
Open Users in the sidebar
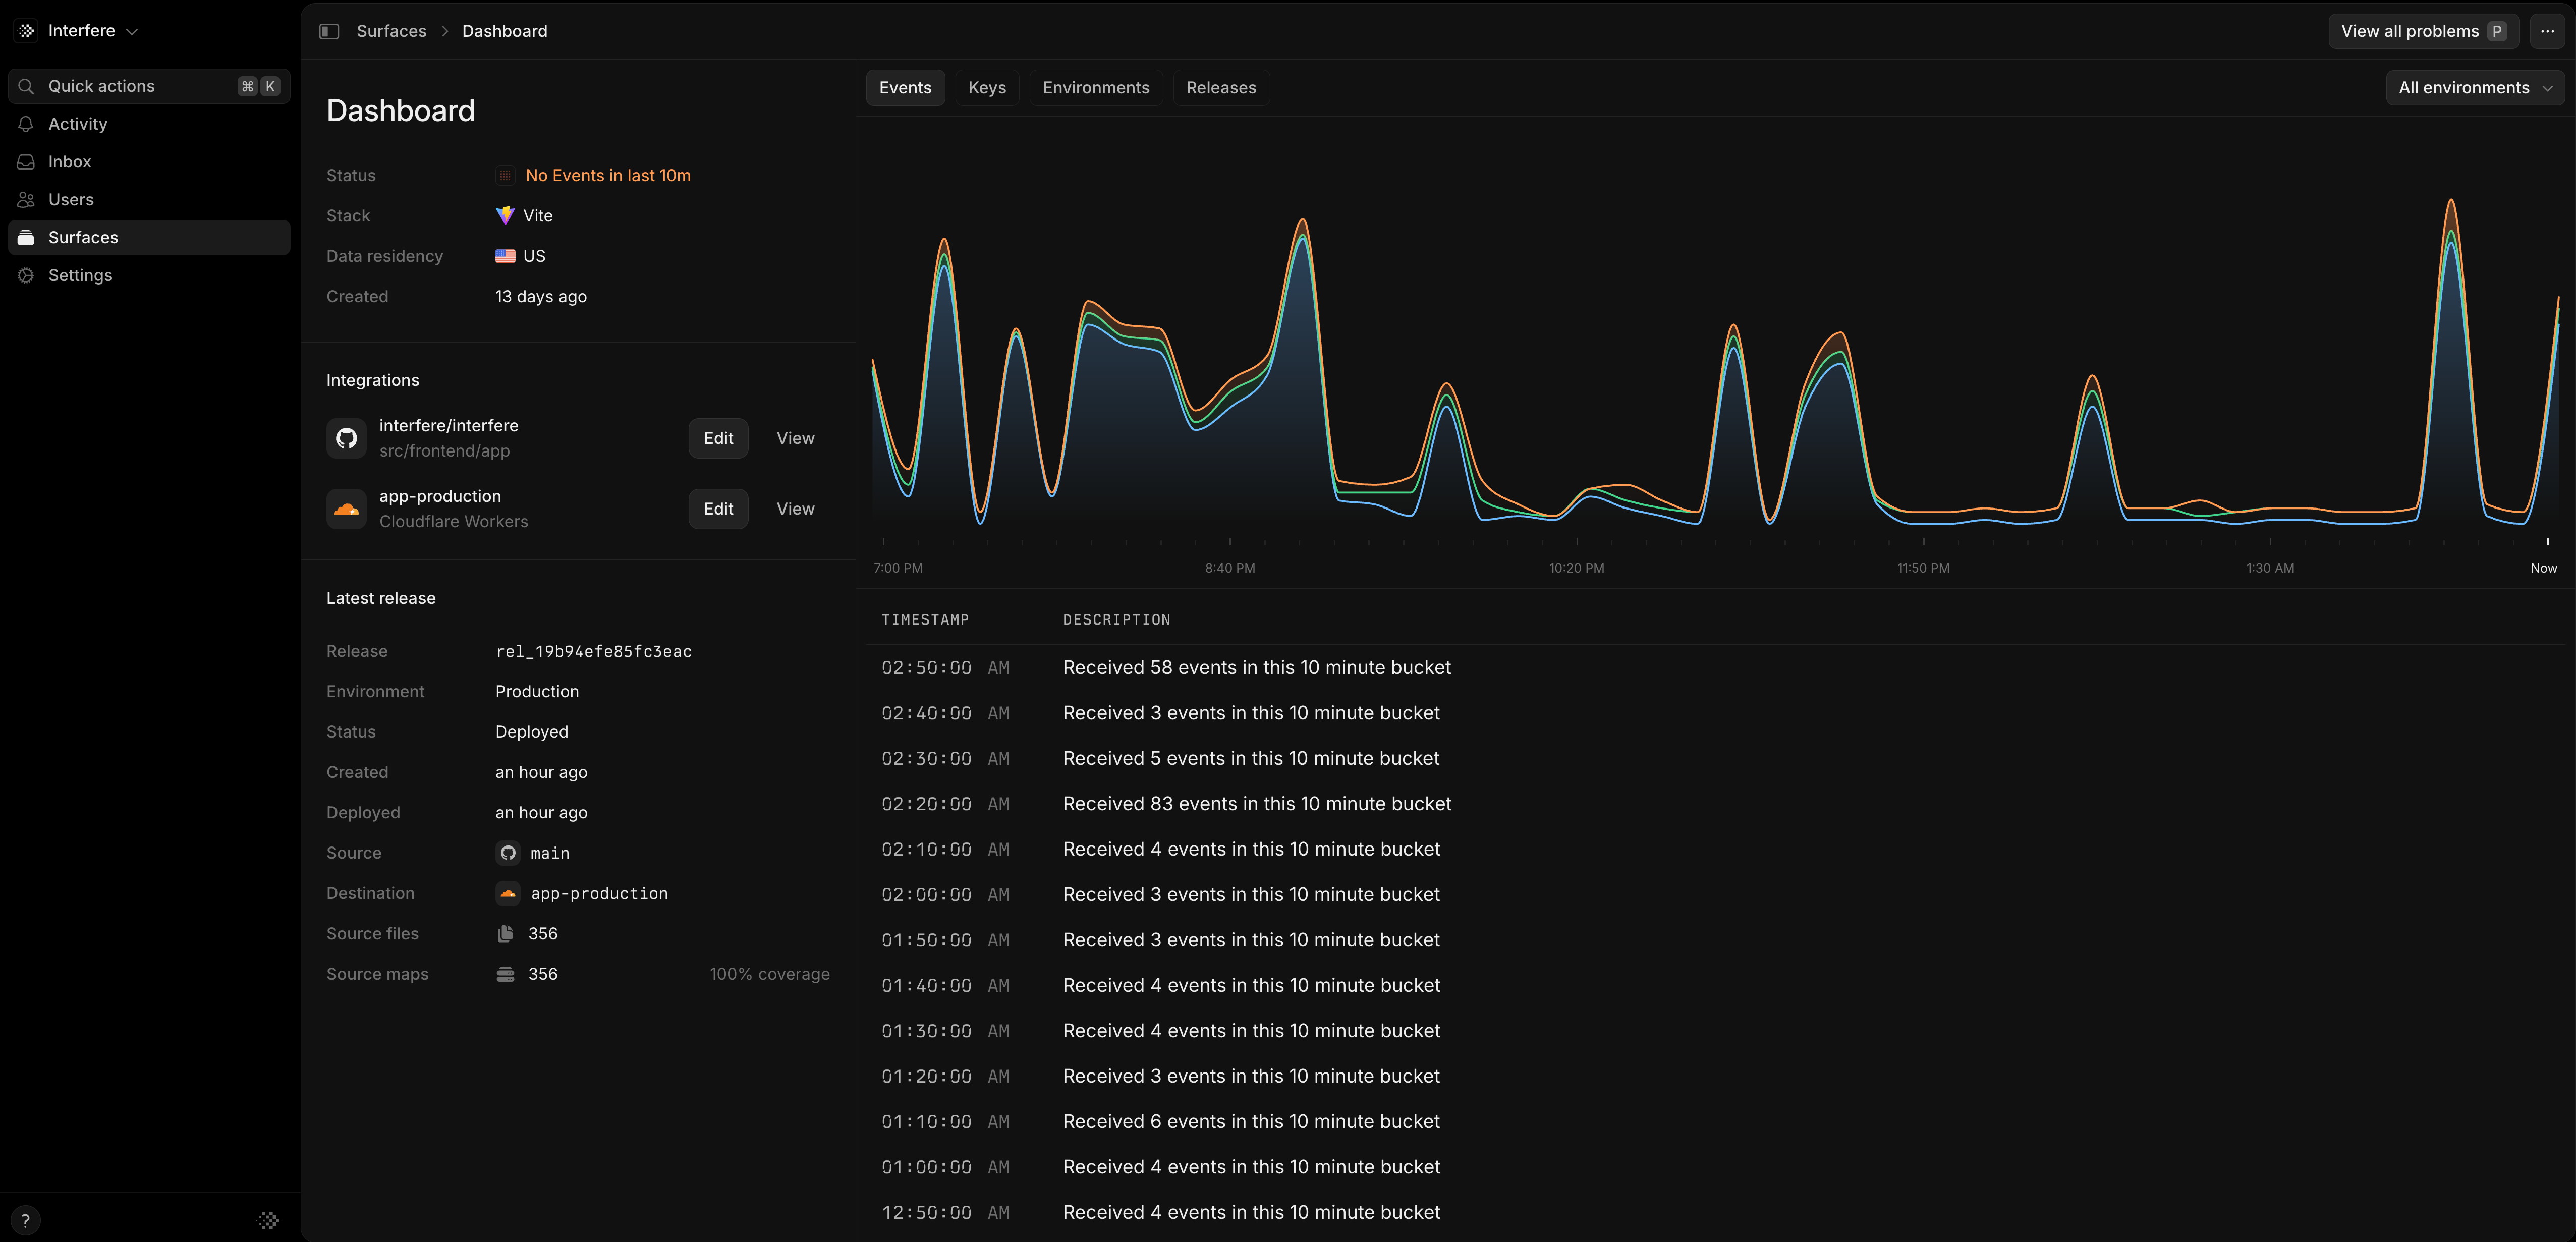pos(149,200)
